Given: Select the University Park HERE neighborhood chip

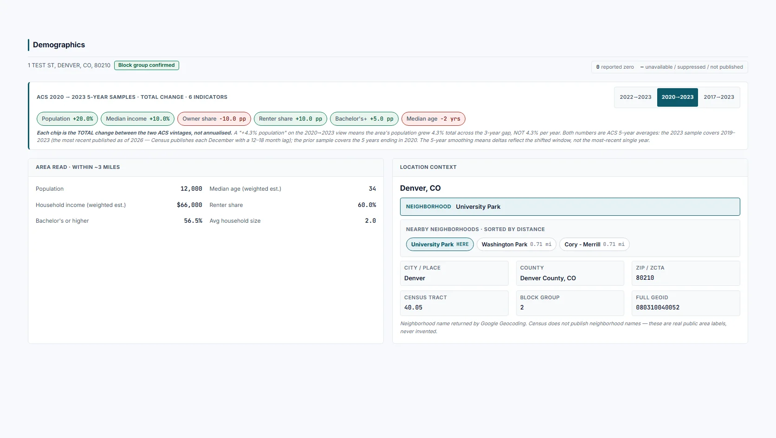Looking at the screenshot, I should click(440, 245).
